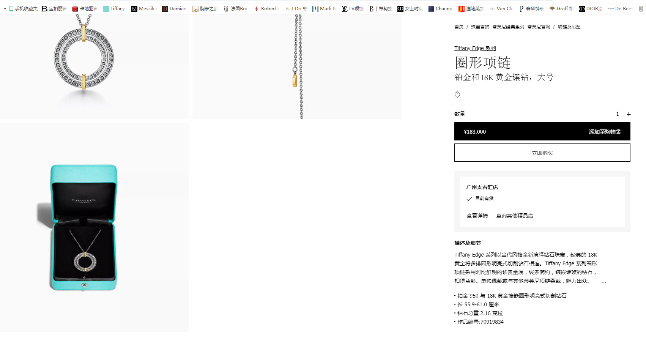Open the DIOR bookmark icon
The image size is (646, 342).
click(581, 8)
